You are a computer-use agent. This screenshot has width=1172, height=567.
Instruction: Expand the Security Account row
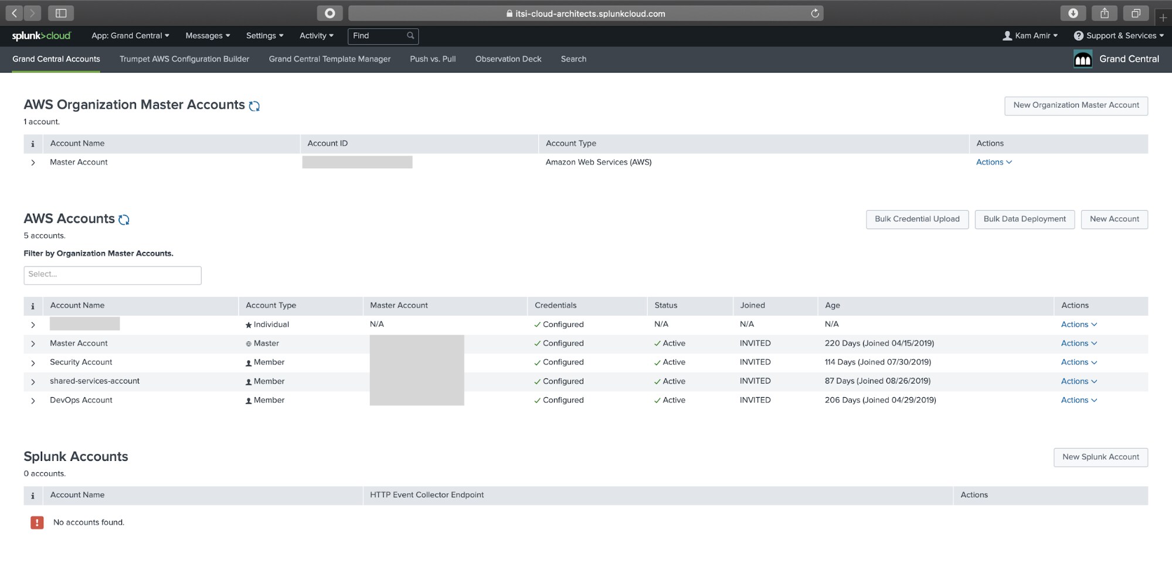coord(33,363)
